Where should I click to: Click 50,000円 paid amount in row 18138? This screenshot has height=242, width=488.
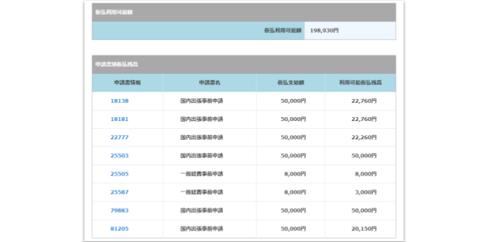click(293, 101)
